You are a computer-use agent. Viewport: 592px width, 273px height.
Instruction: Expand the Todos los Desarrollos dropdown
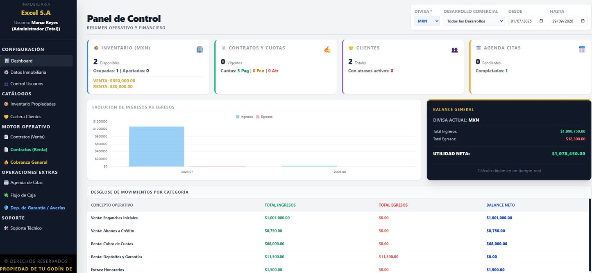(x=474, y=21)
